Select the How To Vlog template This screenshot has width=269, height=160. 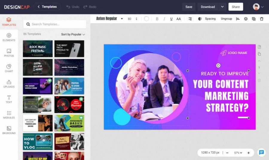click(38, 142)
